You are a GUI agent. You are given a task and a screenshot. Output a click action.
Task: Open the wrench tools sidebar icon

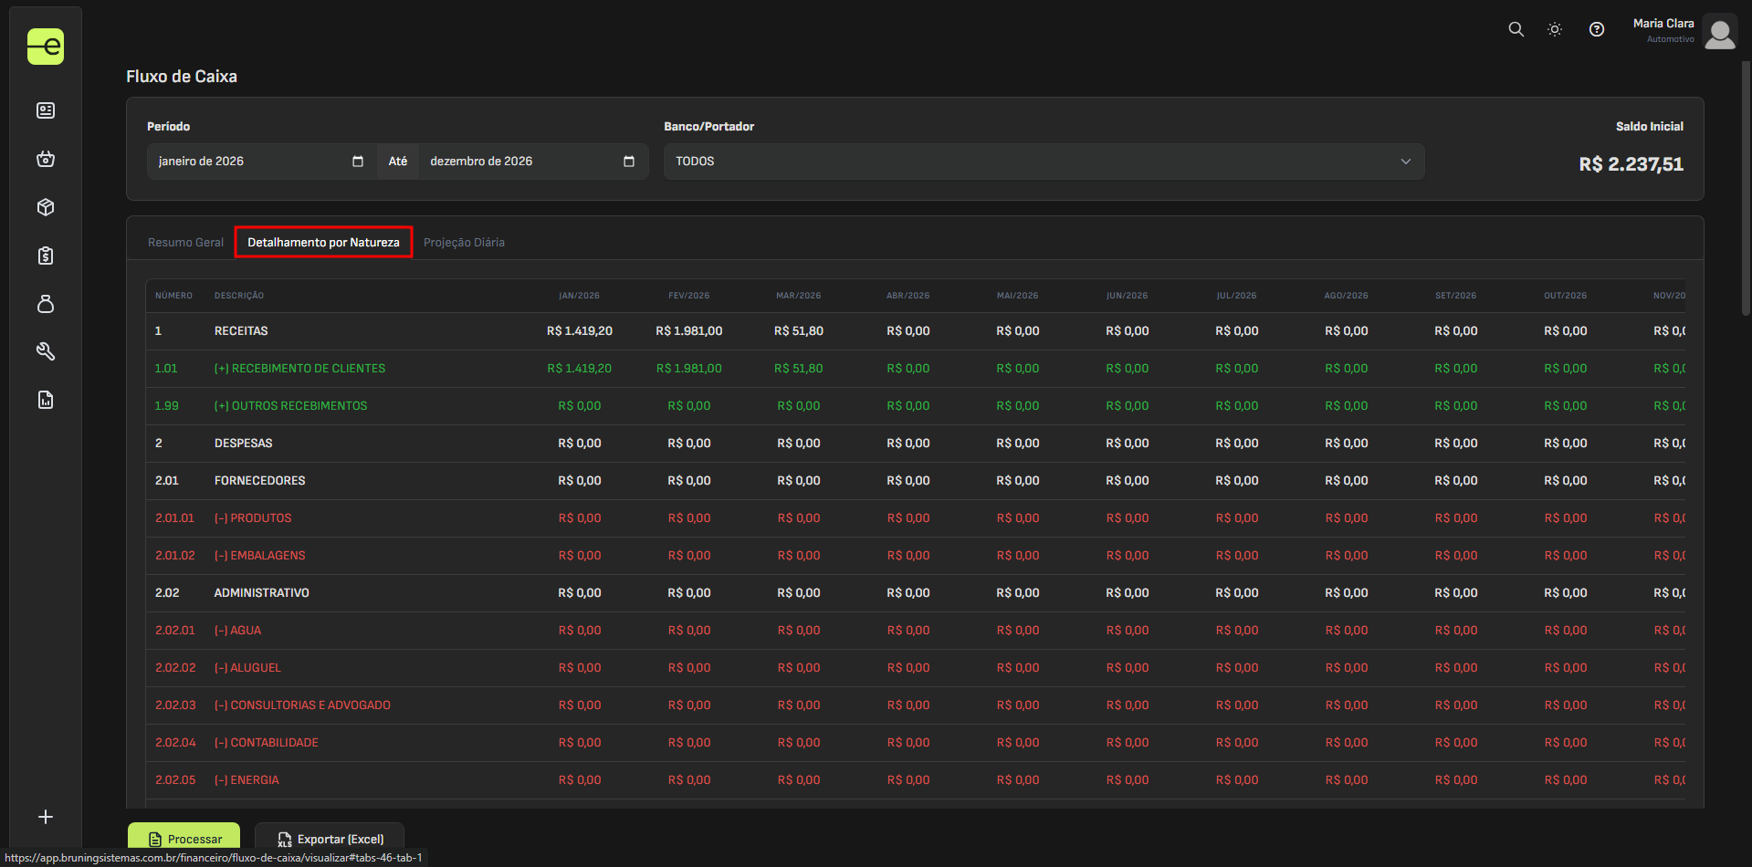[x=46, y=351]
